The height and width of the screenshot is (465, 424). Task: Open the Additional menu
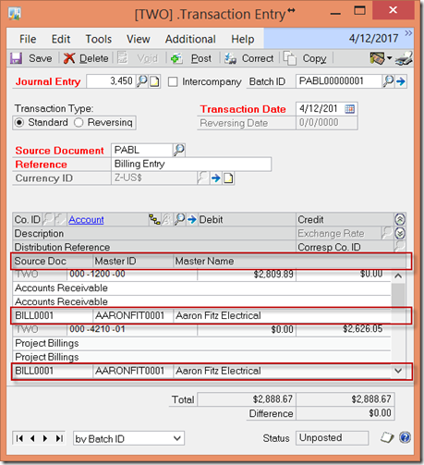point(190,39)
